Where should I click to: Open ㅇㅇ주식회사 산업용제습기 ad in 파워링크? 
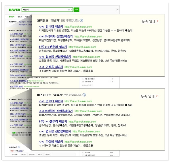pos(56,36)
